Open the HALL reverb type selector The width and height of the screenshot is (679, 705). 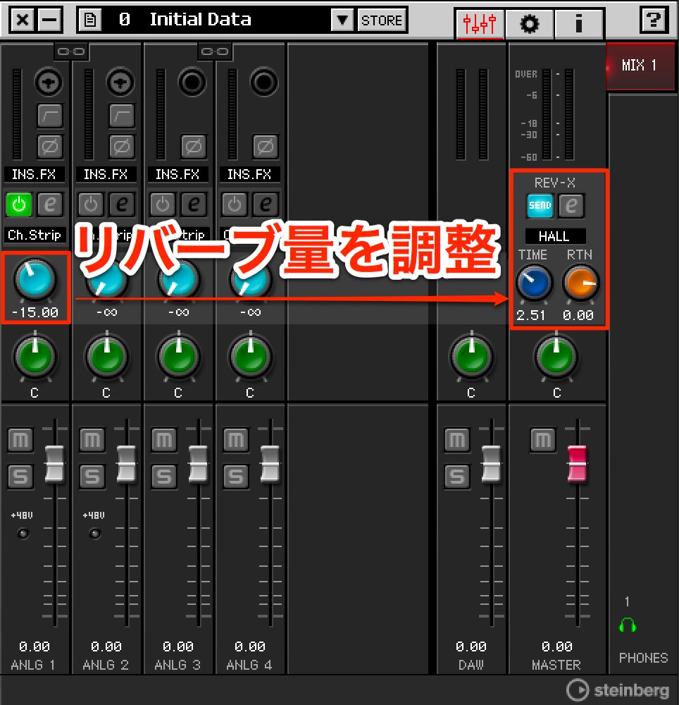(555, 236)
